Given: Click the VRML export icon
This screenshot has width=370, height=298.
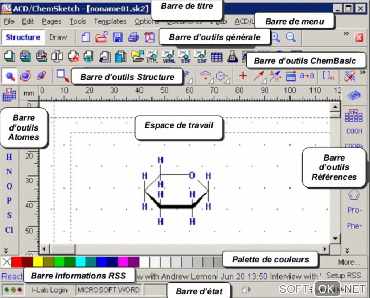Looking at the screenshot, I should (168, 57).
